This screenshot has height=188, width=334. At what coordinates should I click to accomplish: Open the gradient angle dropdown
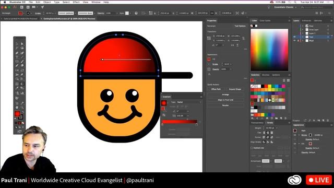coord(188,111)
